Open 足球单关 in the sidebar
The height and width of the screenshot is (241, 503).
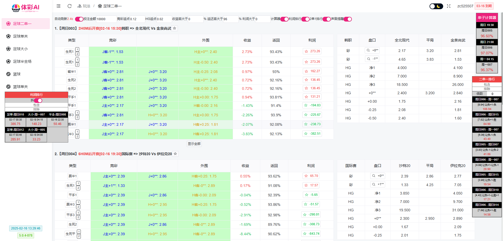(20, 36)
